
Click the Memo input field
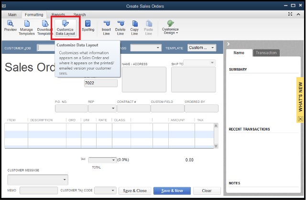pos(39,190)
